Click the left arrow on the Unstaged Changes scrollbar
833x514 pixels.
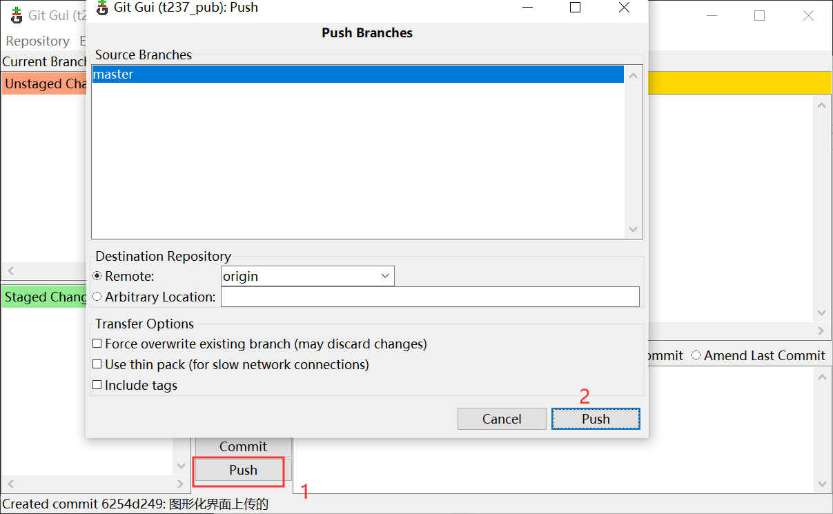[10, 271]
